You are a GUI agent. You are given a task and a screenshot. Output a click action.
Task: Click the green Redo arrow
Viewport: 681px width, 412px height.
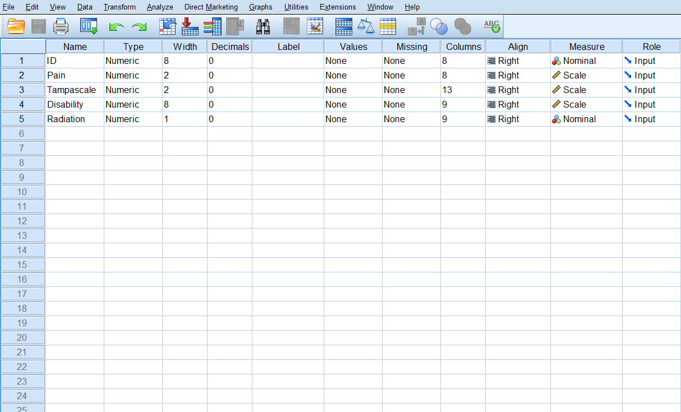pos(139,27)
